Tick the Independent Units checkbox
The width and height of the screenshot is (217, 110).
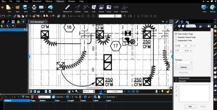pyautogui.click(x=176, y=41)
